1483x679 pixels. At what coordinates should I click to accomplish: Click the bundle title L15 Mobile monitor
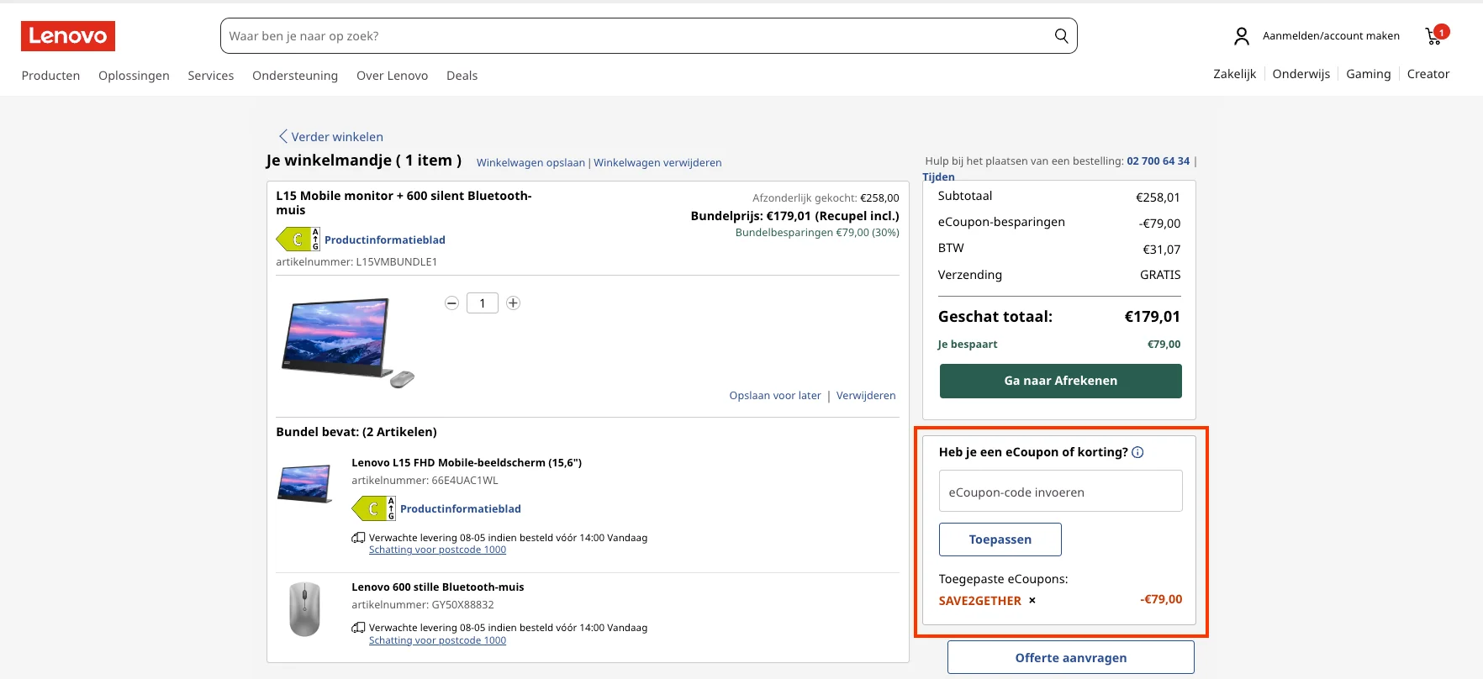click(404, 203)
